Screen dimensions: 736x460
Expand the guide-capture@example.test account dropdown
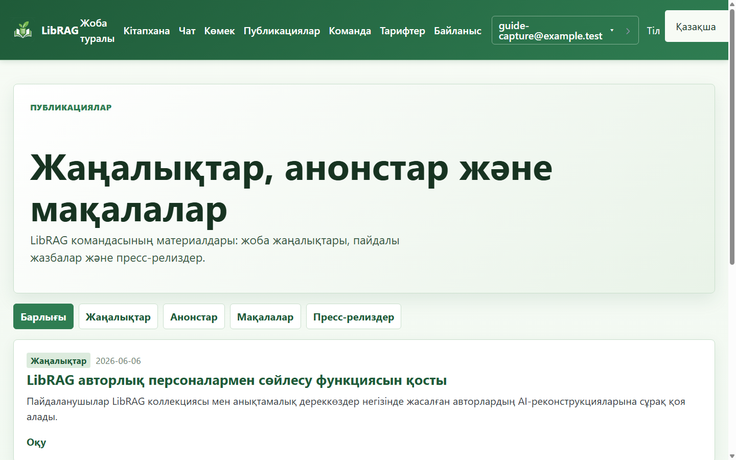pyautogui.click(x=565, y=30)
